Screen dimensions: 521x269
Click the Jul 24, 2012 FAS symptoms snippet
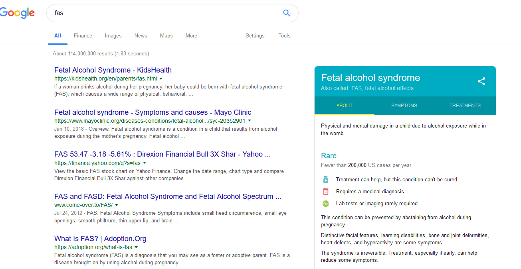point(170,217)
